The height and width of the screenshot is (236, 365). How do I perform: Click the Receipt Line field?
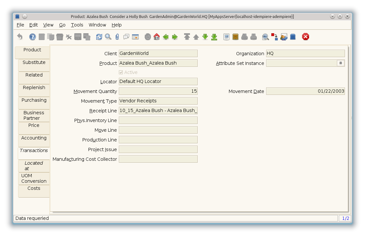click(158, 111)
